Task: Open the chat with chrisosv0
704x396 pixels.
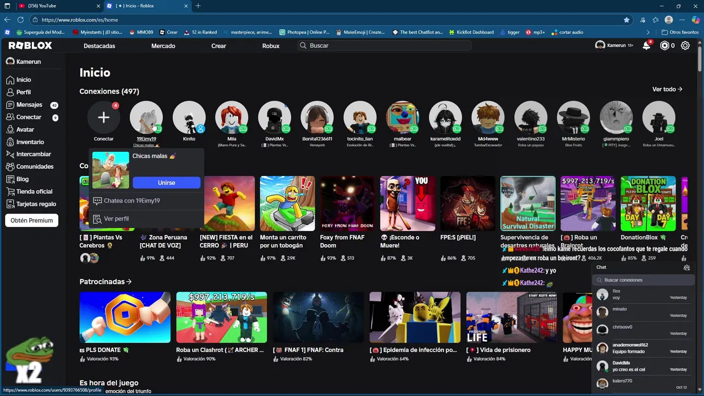Action: (x=642, y=331)
